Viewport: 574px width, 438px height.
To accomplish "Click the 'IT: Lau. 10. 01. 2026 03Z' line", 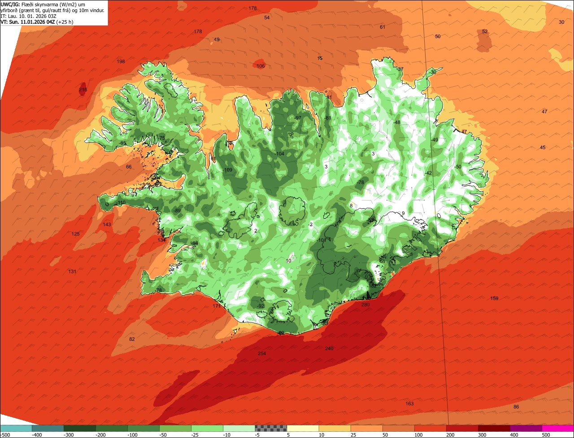I will pyautogui.click(x=29, y=16).
